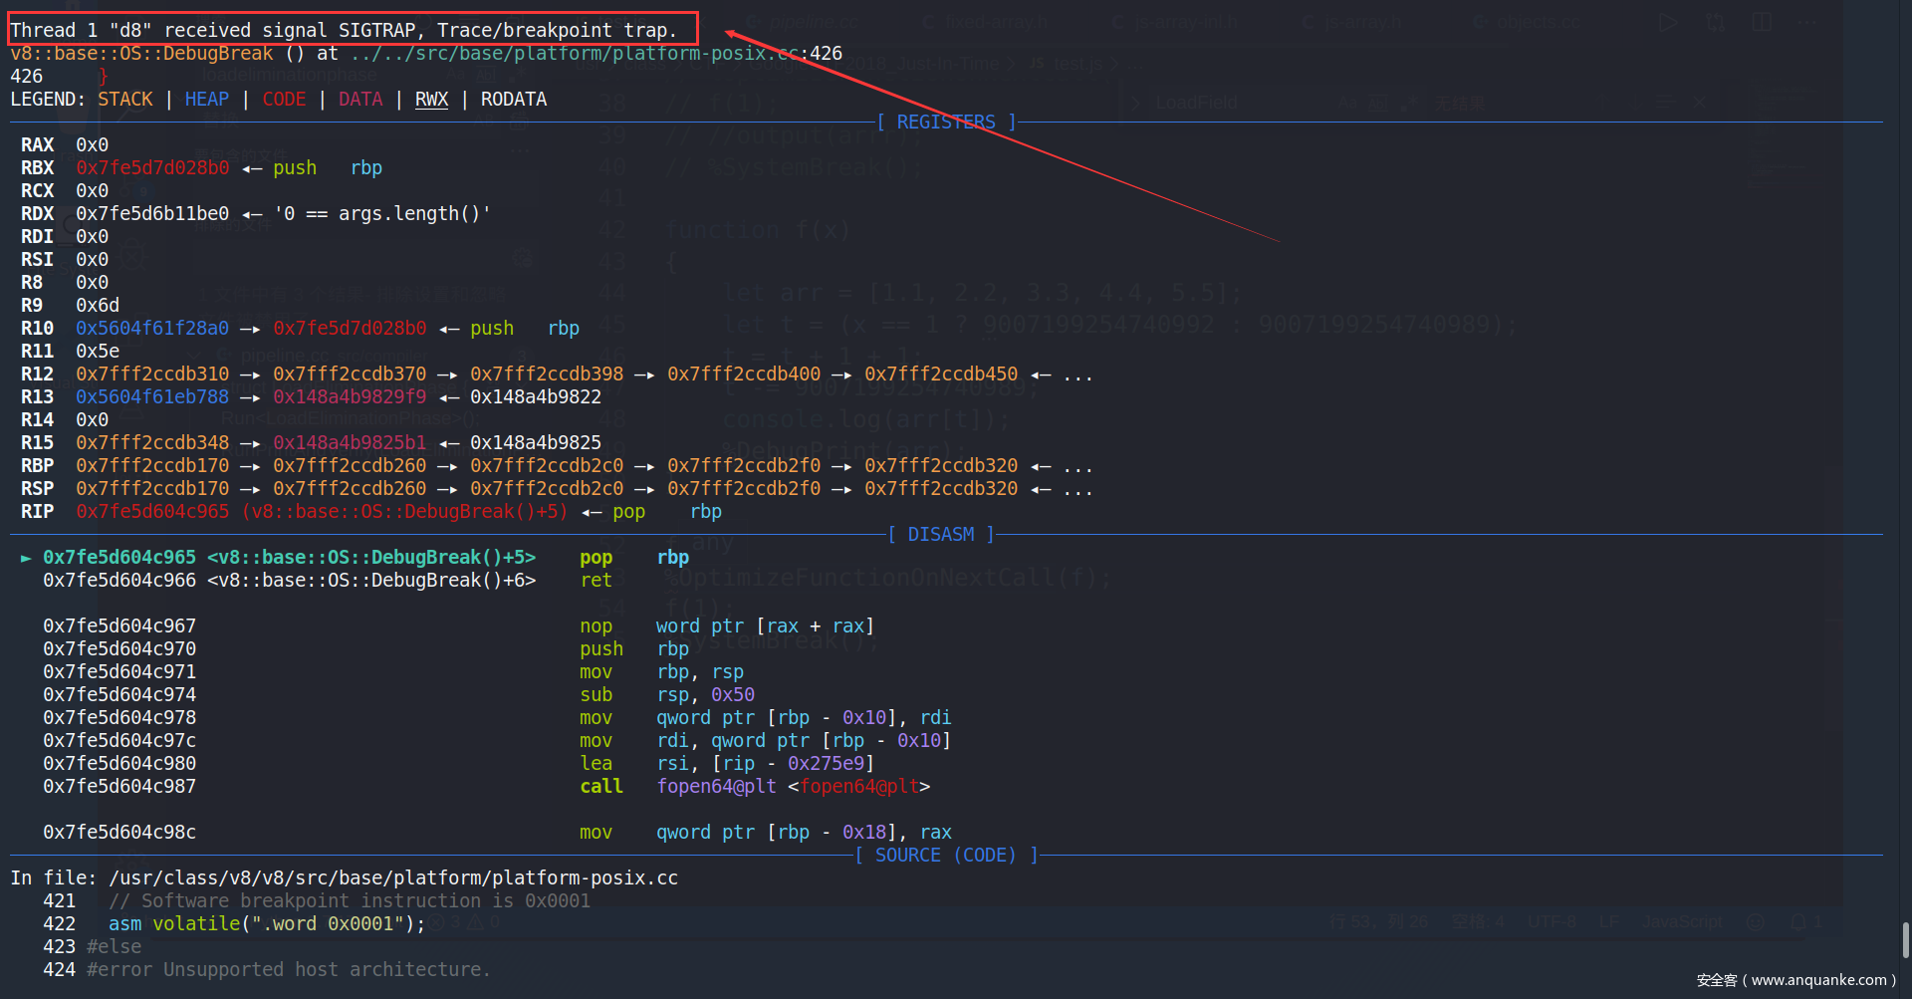This screenshot has height=999, width=1912.
Task: Click the terminal scrollbar thumb on right
Action: [1905, 939]
